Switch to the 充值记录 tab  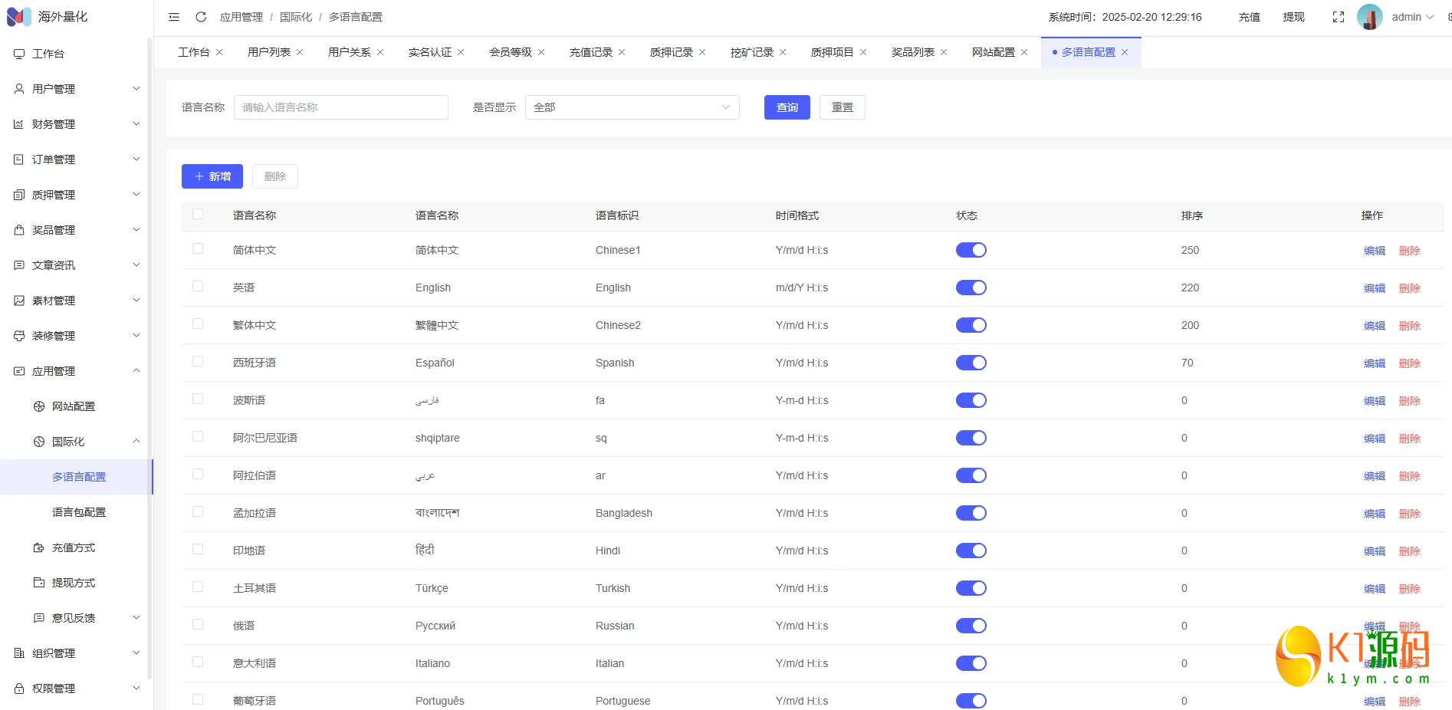tap(590, 52)
